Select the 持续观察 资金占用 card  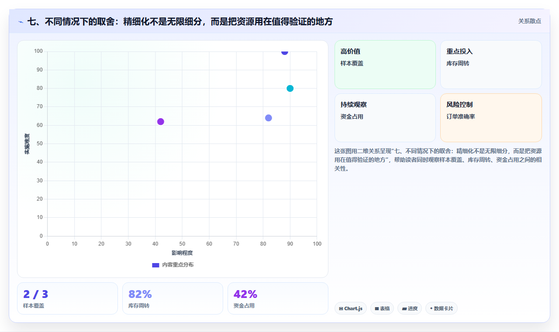tap(385, 118)
